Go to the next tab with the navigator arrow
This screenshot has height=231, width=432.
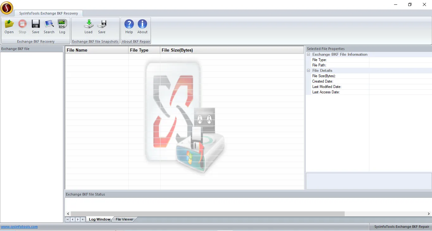(78, 219)
